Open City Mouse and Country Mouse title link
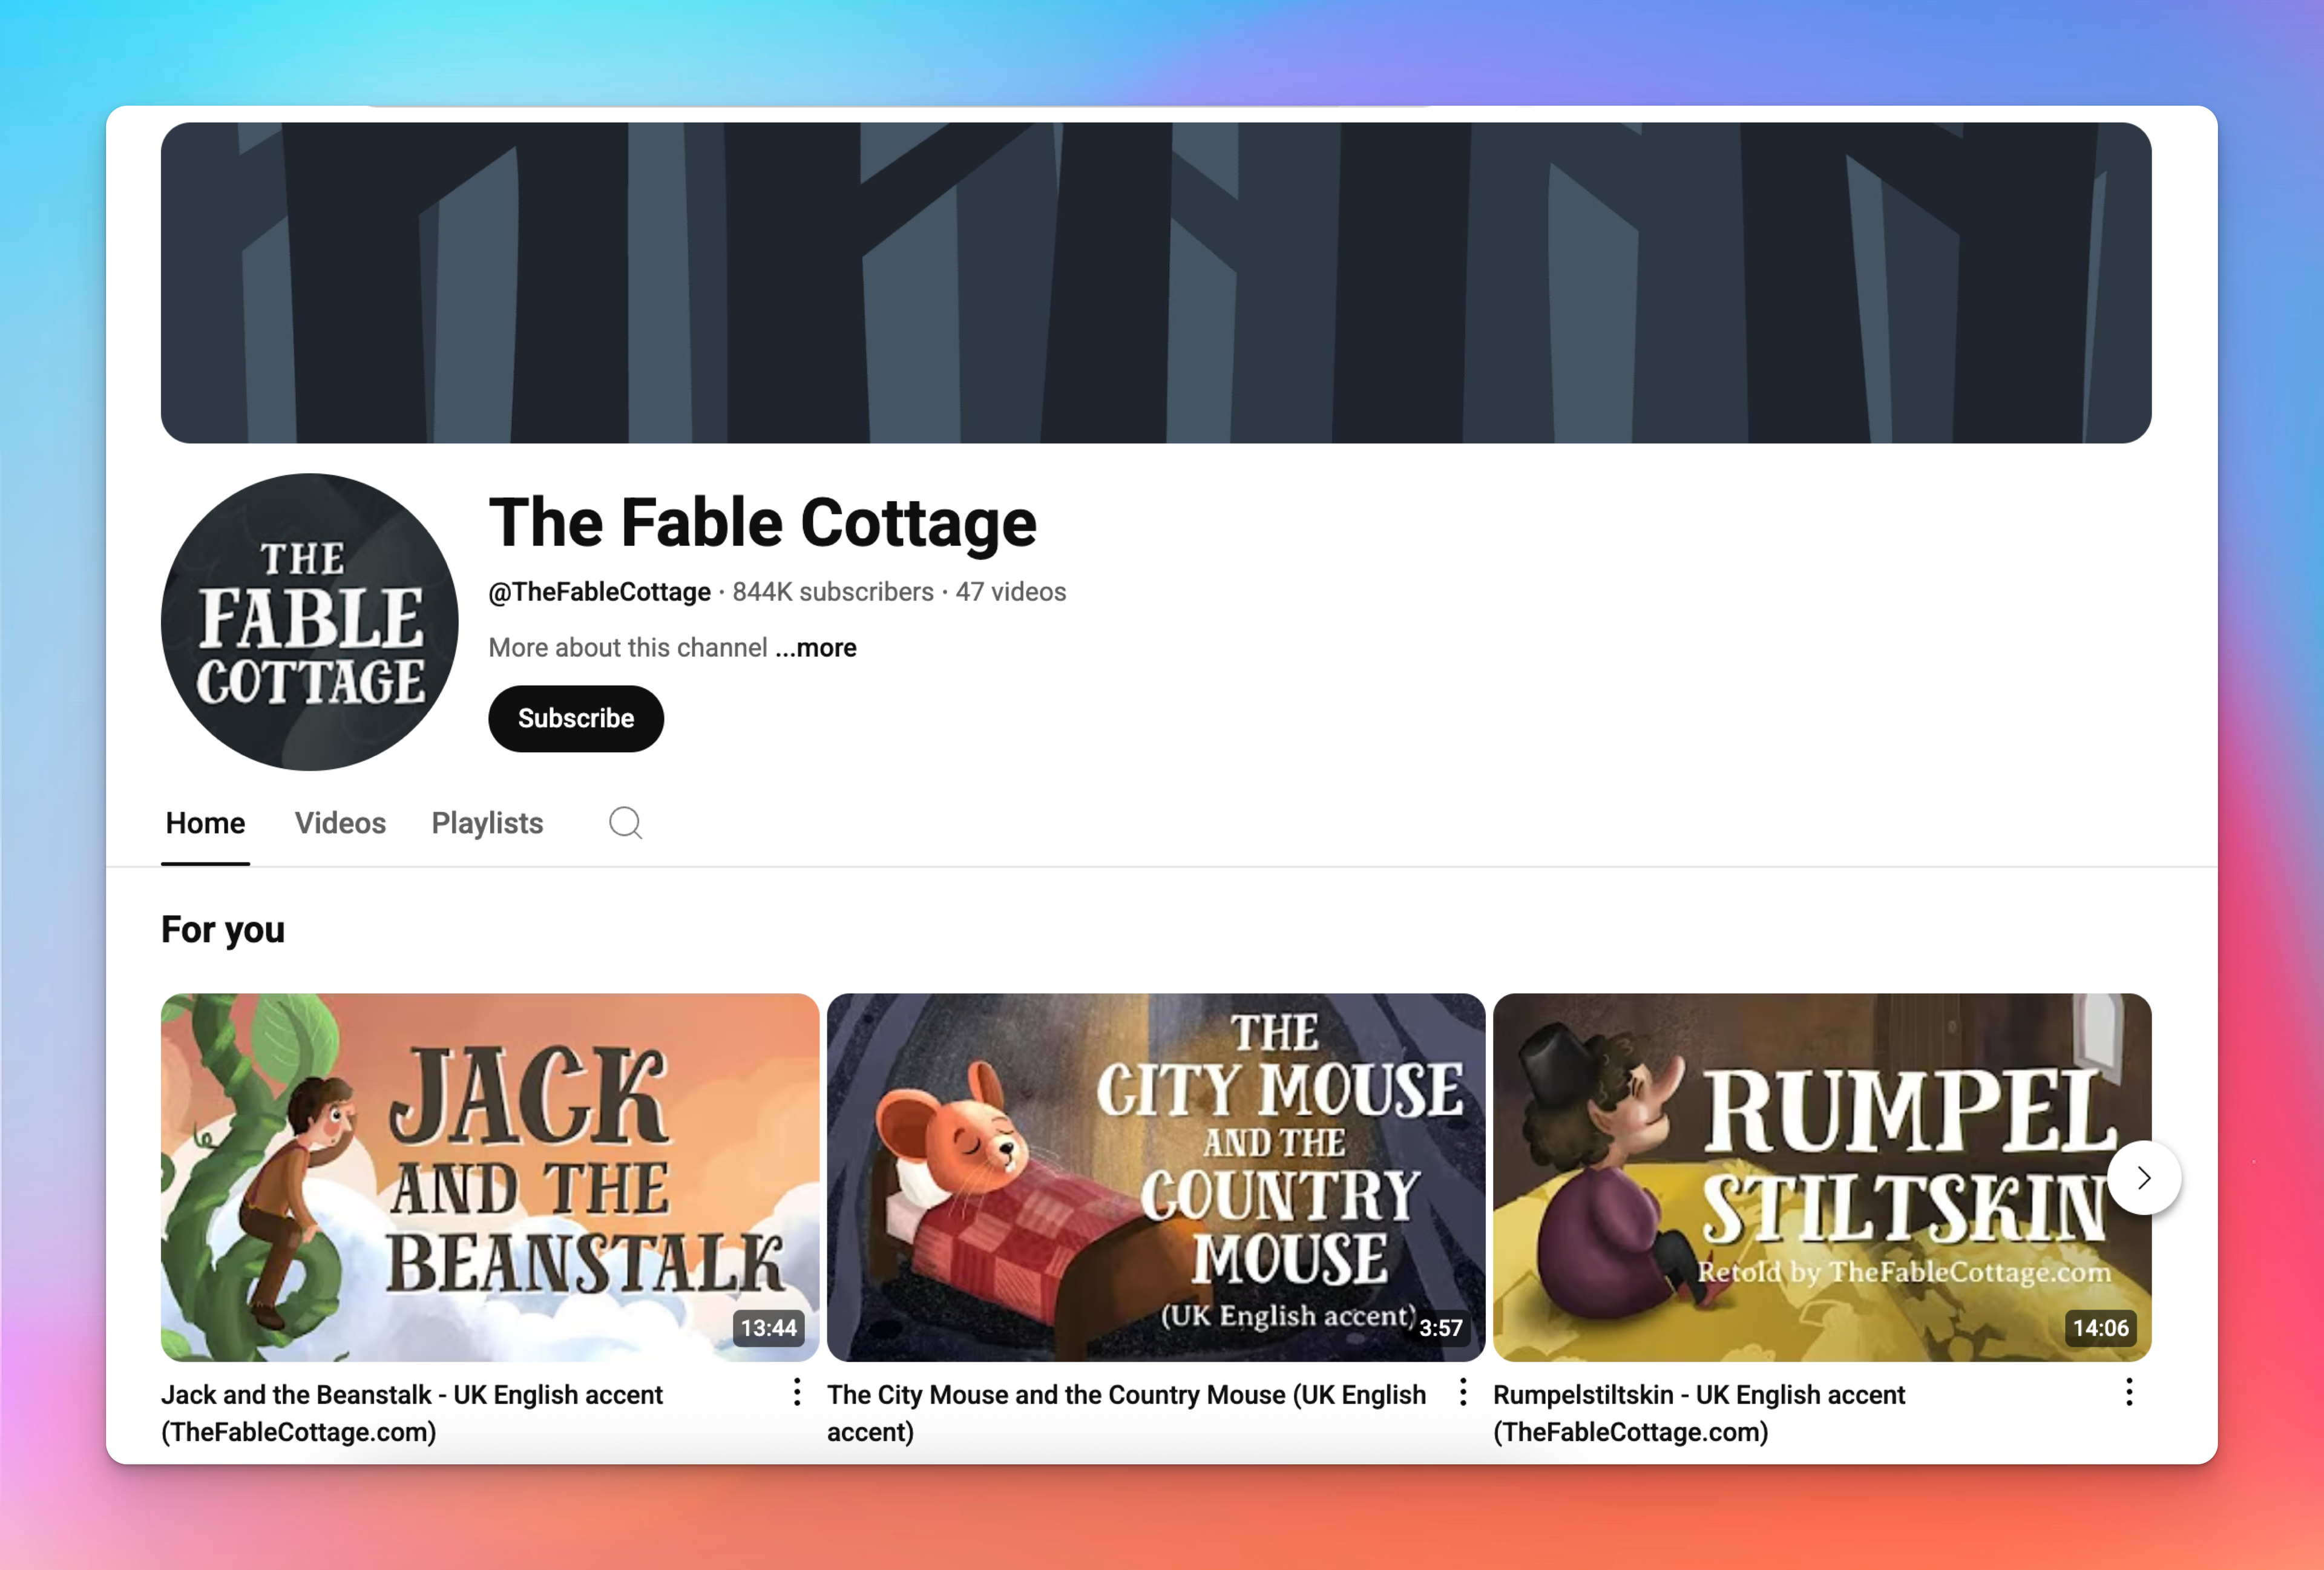2324x1570 pixels. pyautogui.click(x=1127, y=1413)
